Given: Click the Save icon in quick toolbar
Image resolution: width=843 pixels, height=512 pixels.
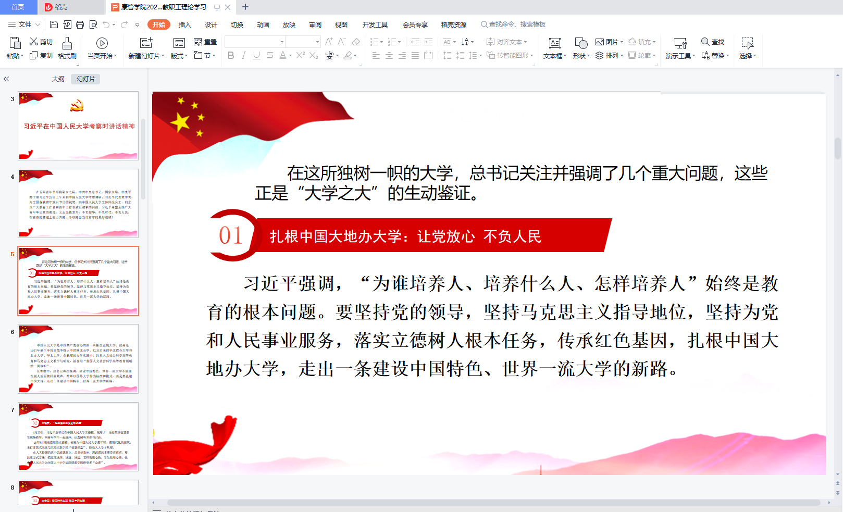Looking at the screenshot, I should tap(54, 24).
